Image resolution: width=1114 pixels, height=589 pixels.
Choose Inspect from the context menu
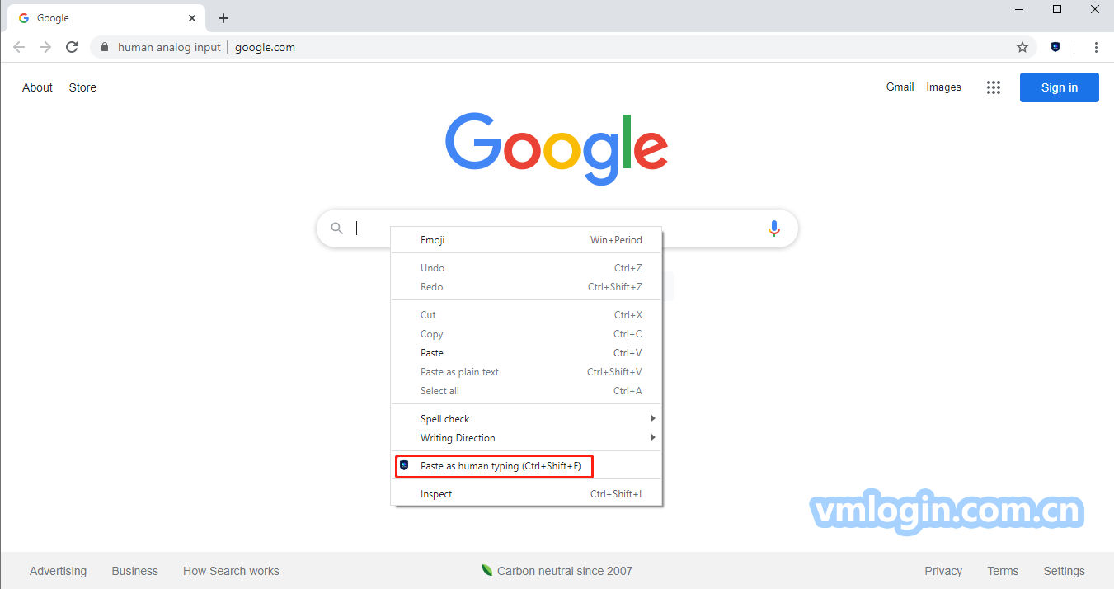pyautogui.click(x=436, y=494)
